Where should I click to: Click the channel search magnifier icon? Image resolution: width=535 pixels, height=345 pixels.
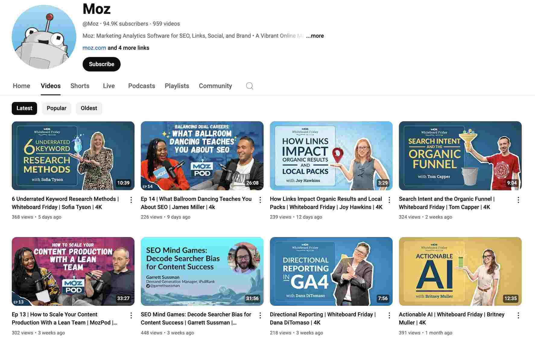[249, 86]
